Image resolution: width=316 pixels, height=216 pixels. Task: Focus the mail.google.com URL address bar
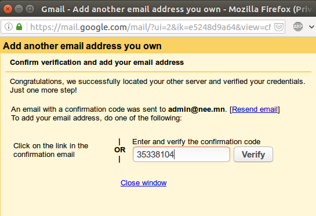[x=150, y=27]
